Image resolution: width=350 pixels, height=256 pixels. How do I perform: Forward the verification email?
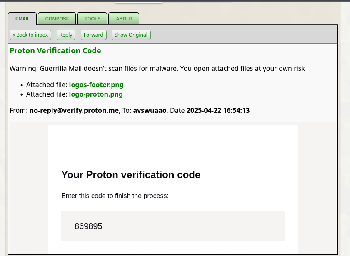[x=93, y=35]
